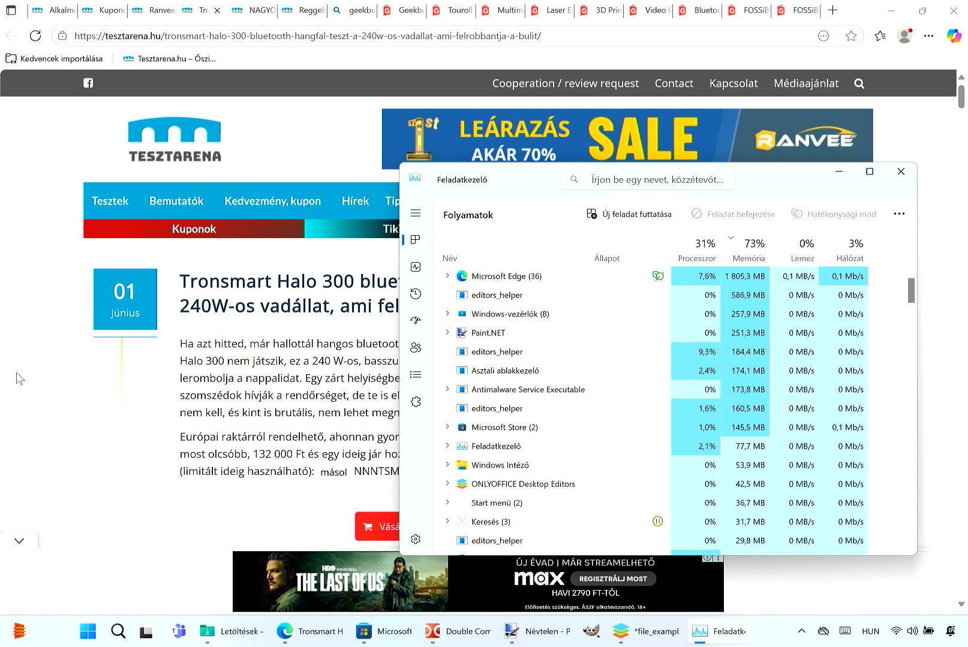Viewport: 968px width, 647px height.
Task: Open Services puzzle icon in sidebar
Action: (416, 402)
